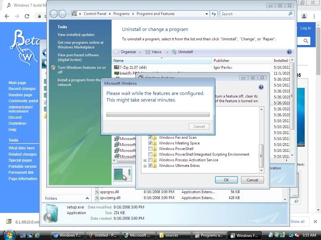Screen dimensions: 321x240
Task: Click the Windows Features list scrollbar thumb
Action: click(x=261, y=156)
